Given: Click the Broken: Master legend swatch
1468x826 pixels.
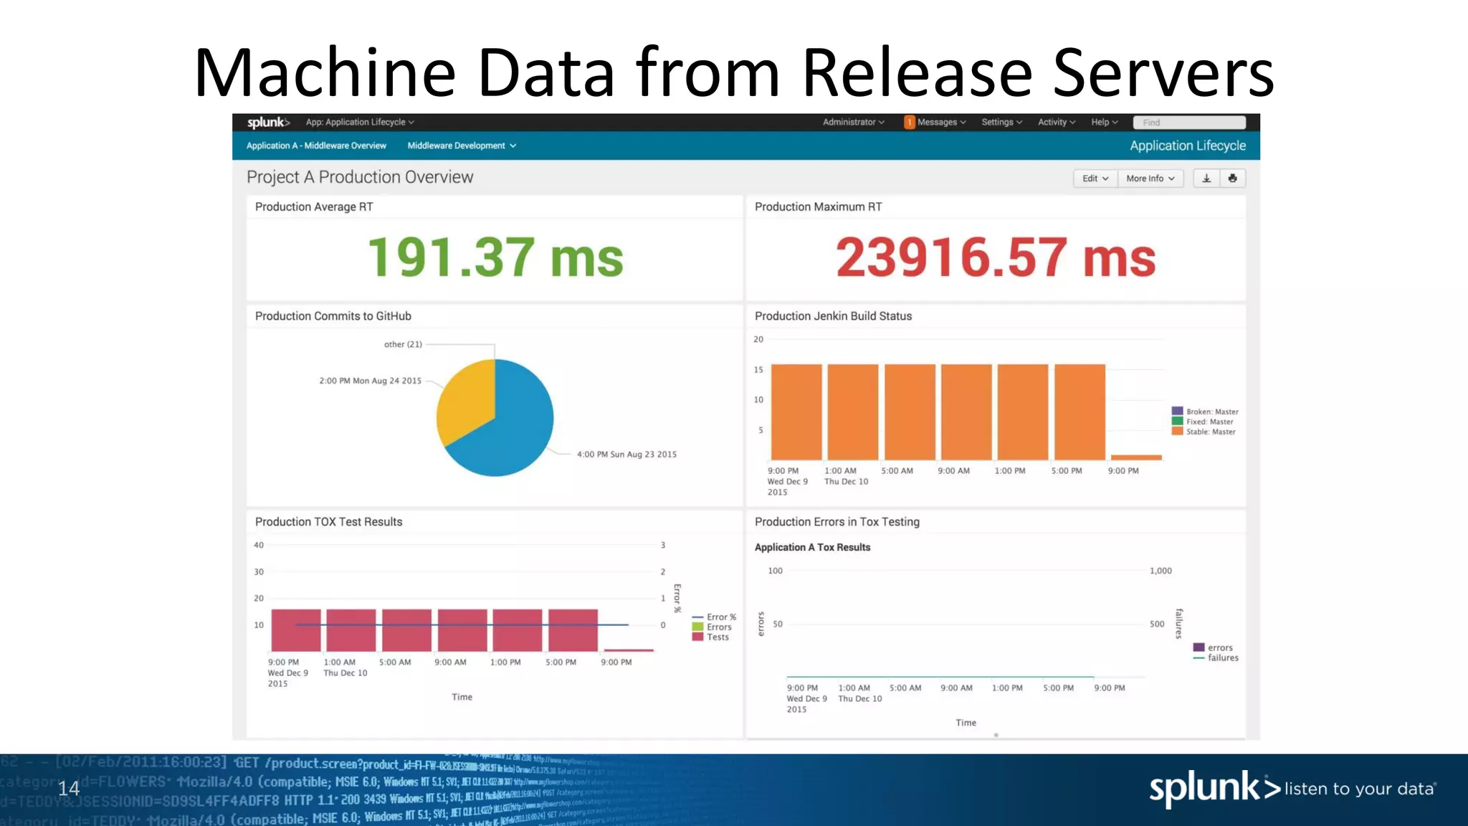Looking at the screenshot, I should [1177, 412].
